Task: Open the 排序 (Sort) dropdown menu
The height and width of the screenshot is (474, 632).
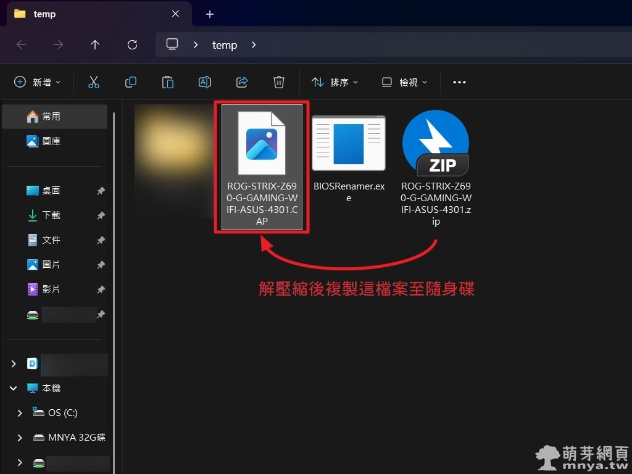Action: tap(335, 82)
